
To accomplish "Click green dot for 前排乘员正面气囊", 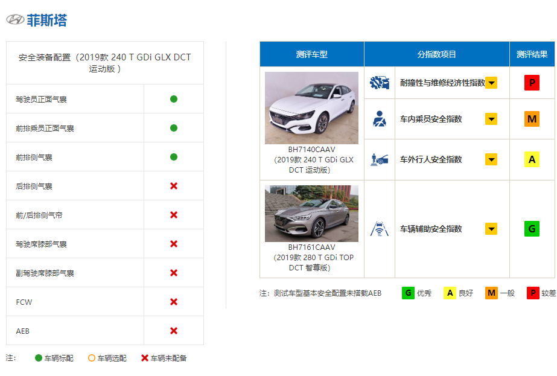I will click(174, 128).
